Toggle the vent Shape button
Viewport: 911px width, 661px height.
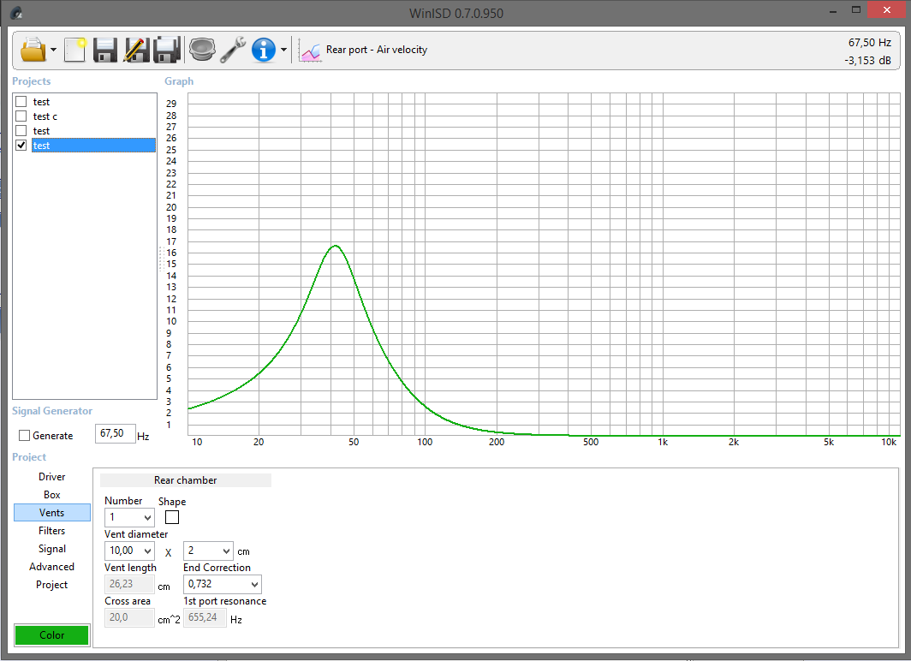click(x=172, y=517)
